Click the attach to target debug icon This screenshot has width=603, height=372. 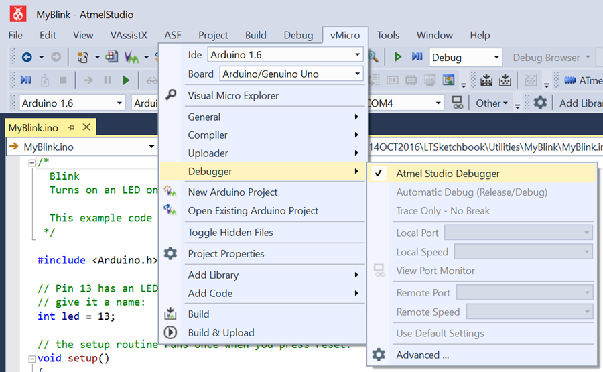(45, 80)
